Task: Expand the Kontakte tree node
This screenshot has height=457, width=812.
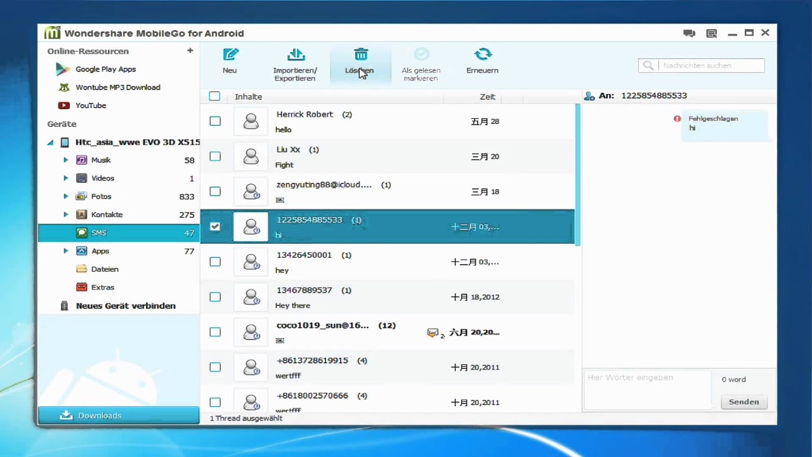Action: click(x=66, y=215)
